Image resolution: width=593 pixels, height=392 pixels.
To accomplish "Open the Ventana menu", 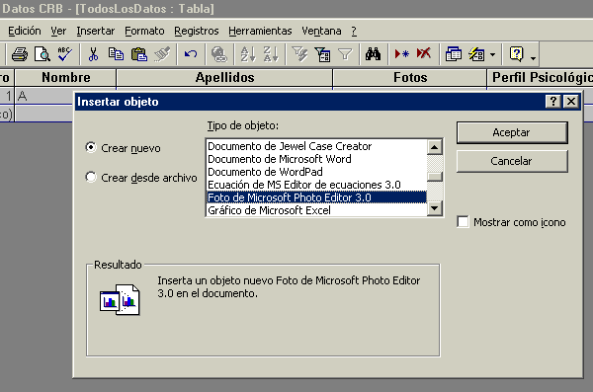I will tap(321, 31).
